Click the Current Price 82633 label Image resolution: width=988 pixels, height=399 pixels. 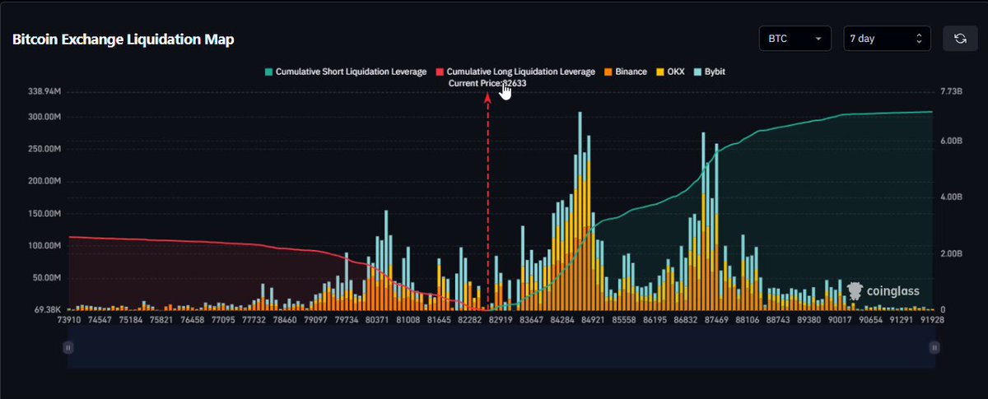[487, 83]
